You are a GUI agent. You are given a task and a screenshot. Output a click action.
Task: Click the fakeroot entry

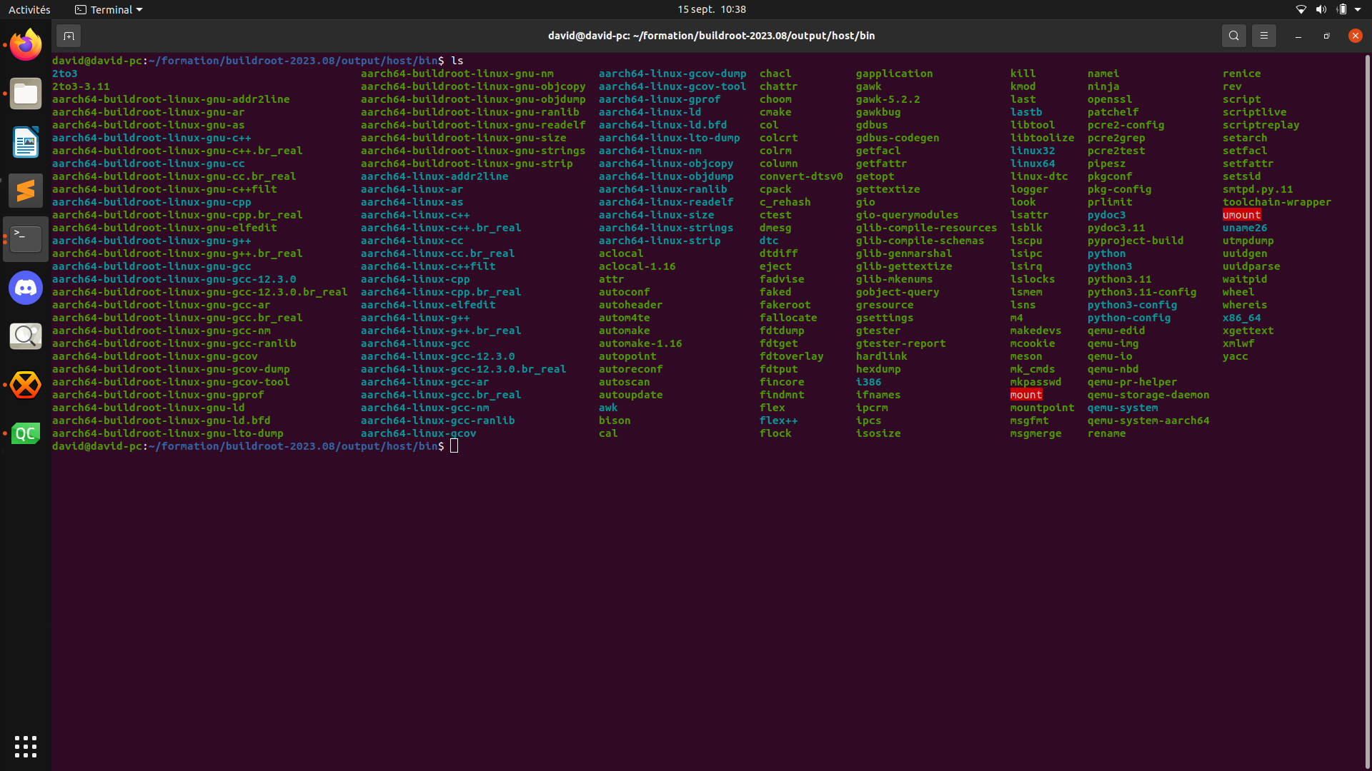[785, 305]
